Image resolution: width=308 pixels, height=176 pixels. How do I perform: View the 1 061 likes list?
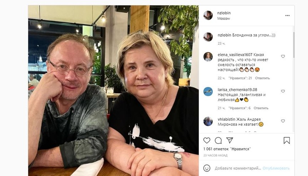pos(227,149)
